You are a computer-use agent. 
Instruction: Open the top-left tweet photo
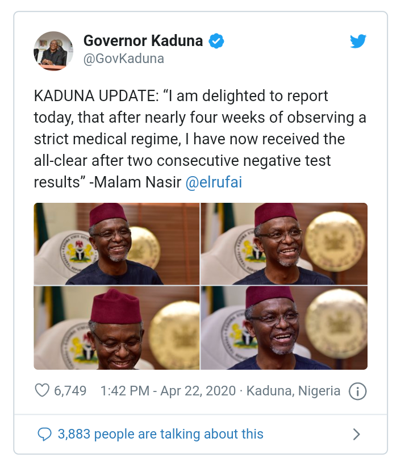tap(116, 244)
